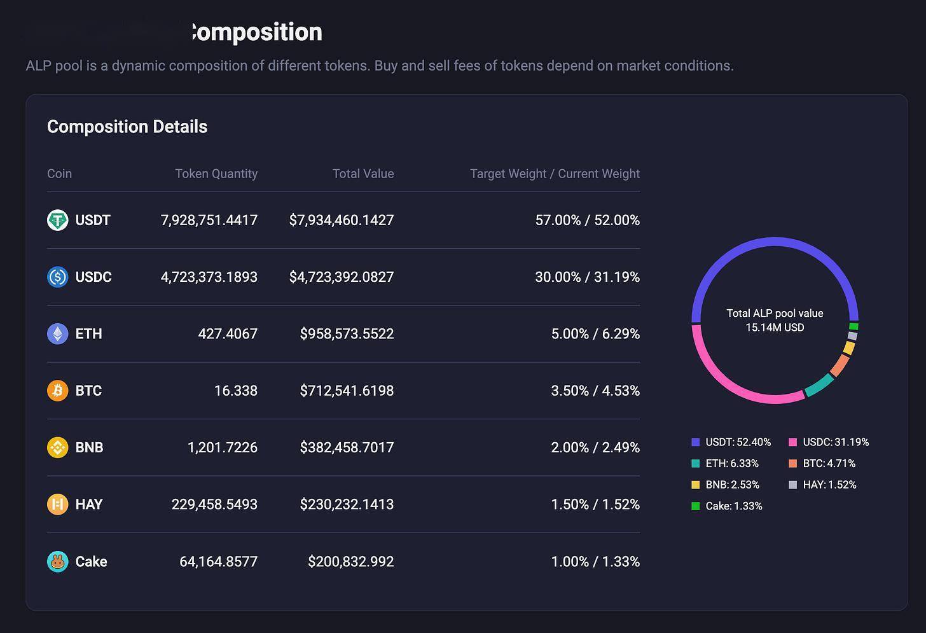Image resolution: width=926 pixels, height=633 pixels.
Task: Click the Coin column header
Action: 59,174
